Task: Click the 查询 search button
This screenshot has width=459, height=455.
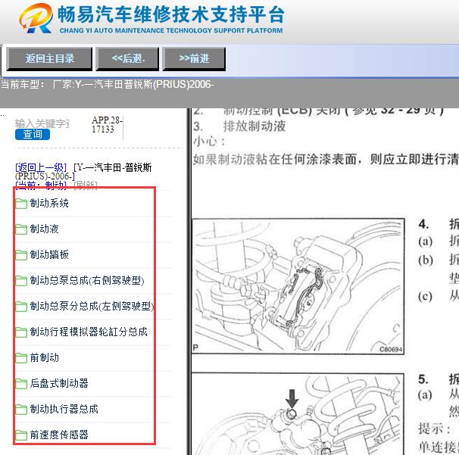Action: click(33, 134)
